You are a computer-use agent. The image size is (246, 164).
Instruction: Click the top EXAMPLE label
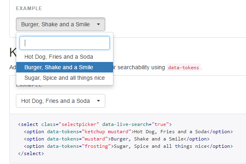[29, 9]
